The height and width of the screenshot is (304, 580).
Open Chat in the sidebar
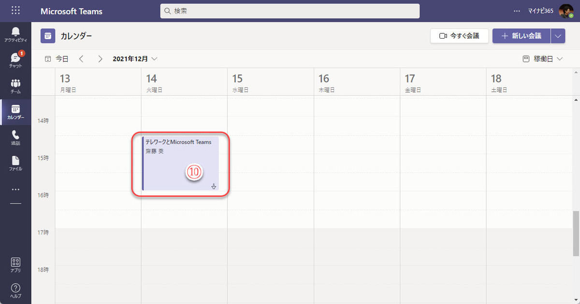pos(15,60)
